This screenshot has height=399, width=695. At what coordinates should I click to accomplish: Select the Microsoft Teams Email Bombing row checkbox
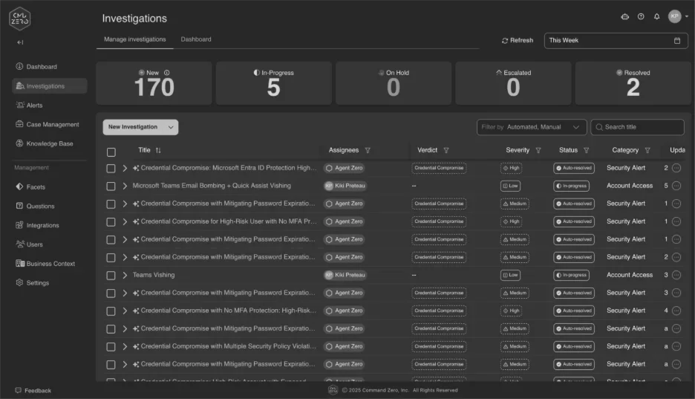pos(111,186)
